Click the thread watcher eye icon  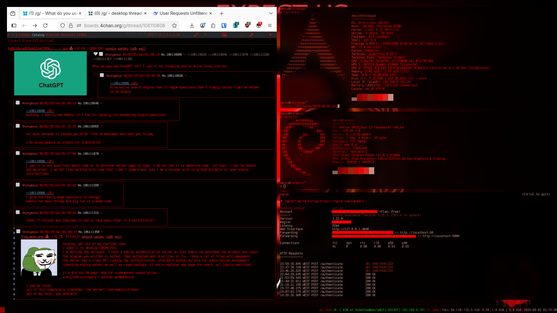coord(178,35)
